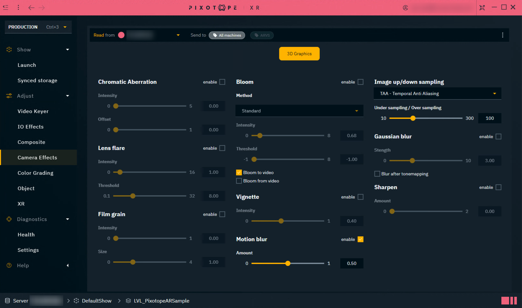Click the back navigation arrow
Screen dimensions: 522x308
(31, 8)
